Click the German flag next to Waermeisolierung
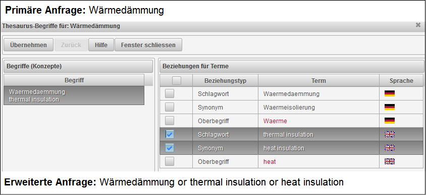 click(389, 107)
